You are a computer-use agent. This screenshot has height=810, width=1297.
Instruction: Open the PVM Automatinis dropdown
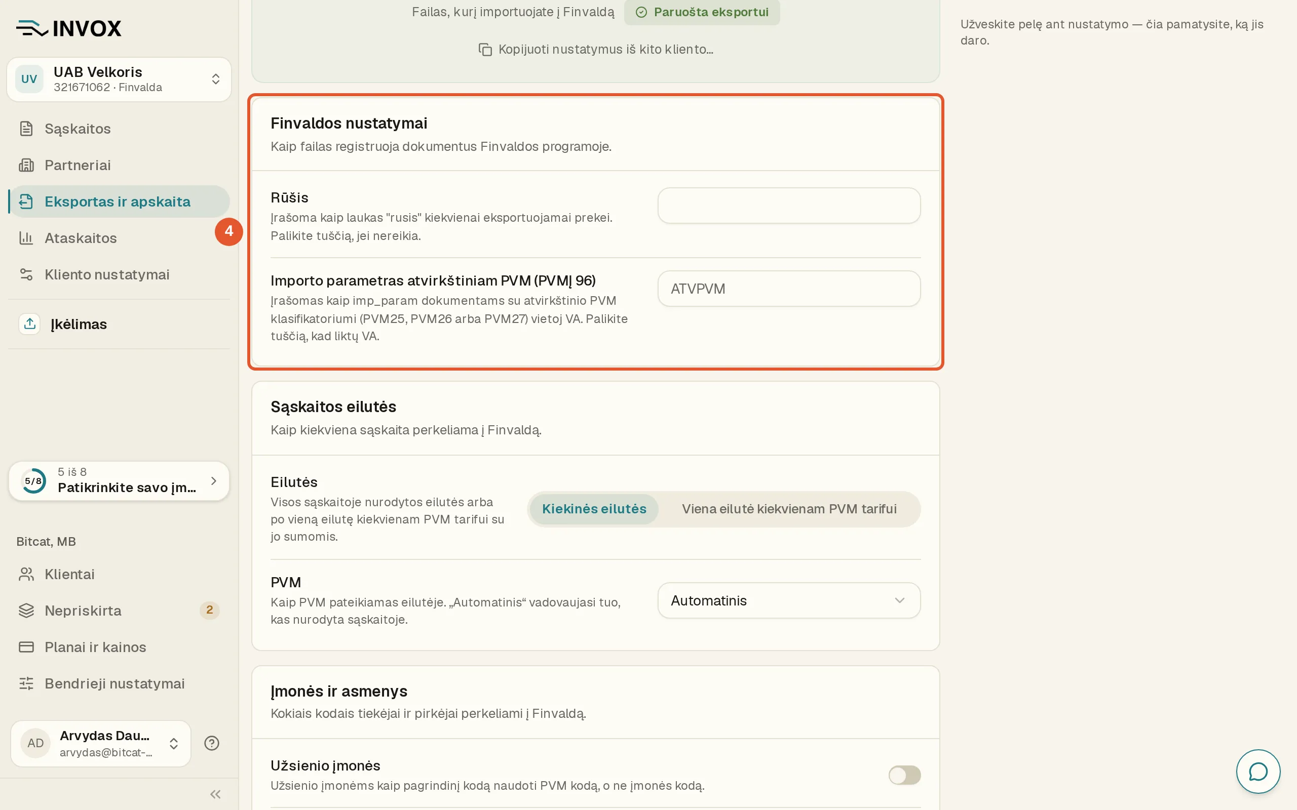(x=789, y=600)
